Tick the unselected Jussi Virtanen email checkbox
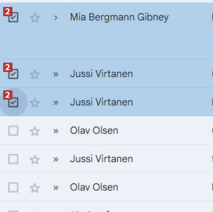Image resolution: width=213 pixels, height=212 pixels. (x=13, y=159)
